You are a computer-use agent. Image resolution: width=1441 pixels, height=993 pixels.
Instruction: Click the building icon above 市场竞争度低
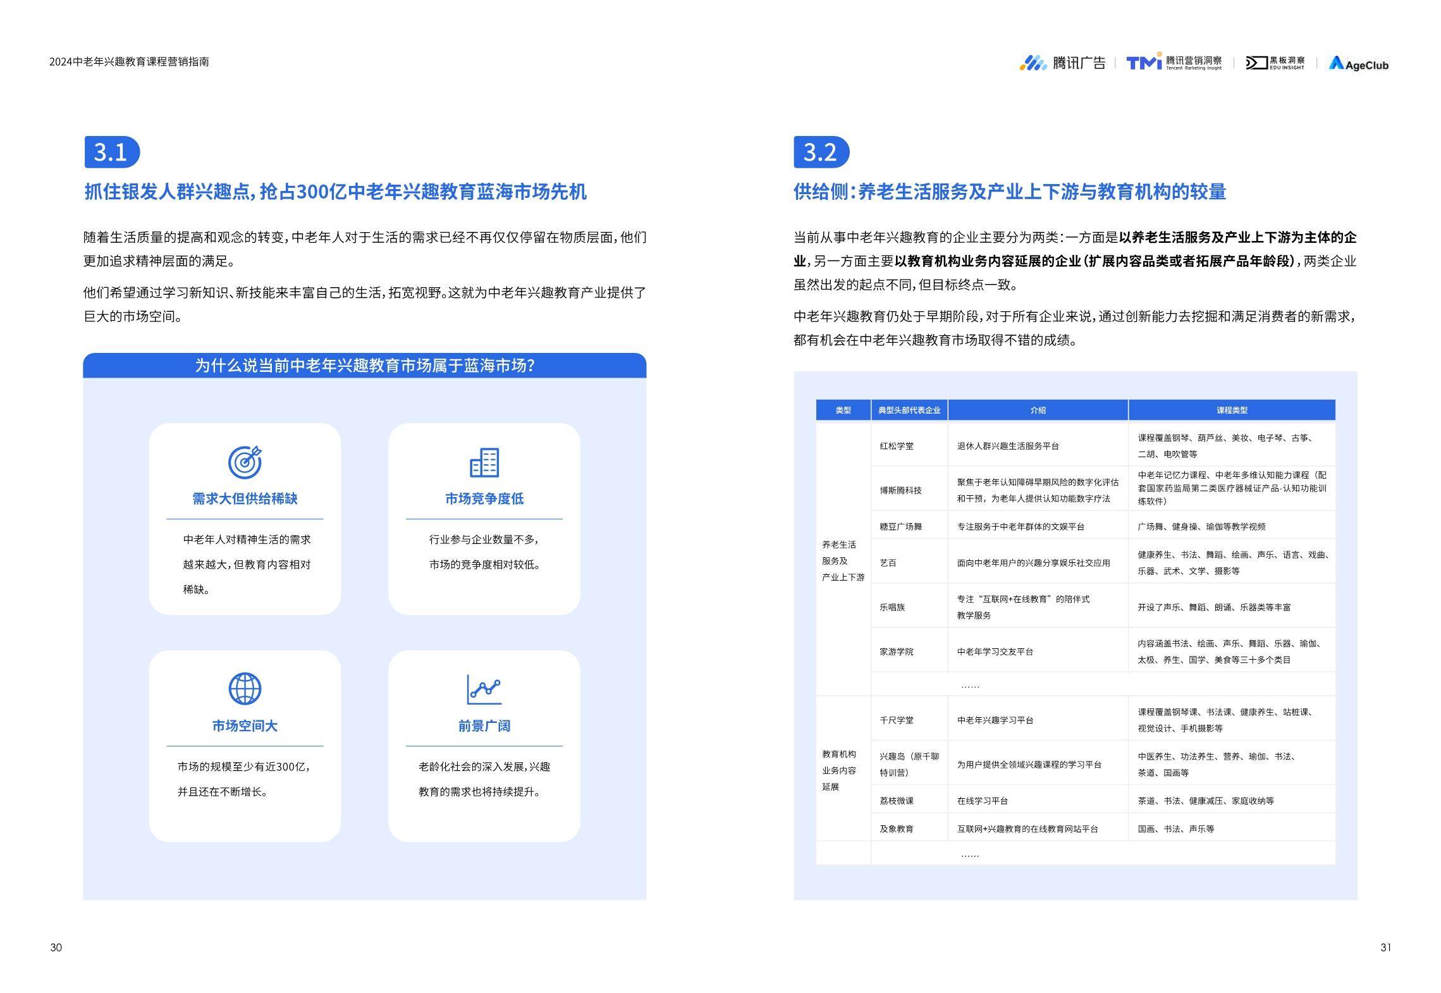(484, 462)
